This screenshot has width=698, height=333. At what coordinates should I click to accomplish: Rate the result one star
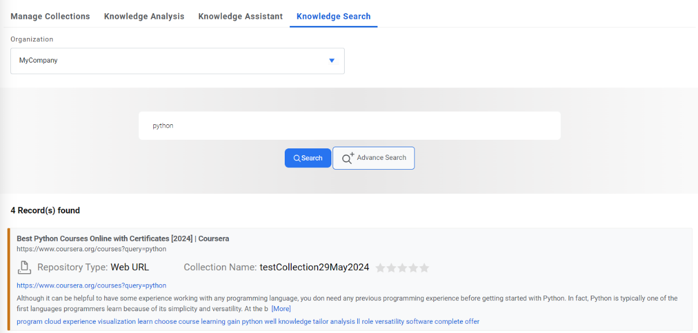click(x=380, y=268)
